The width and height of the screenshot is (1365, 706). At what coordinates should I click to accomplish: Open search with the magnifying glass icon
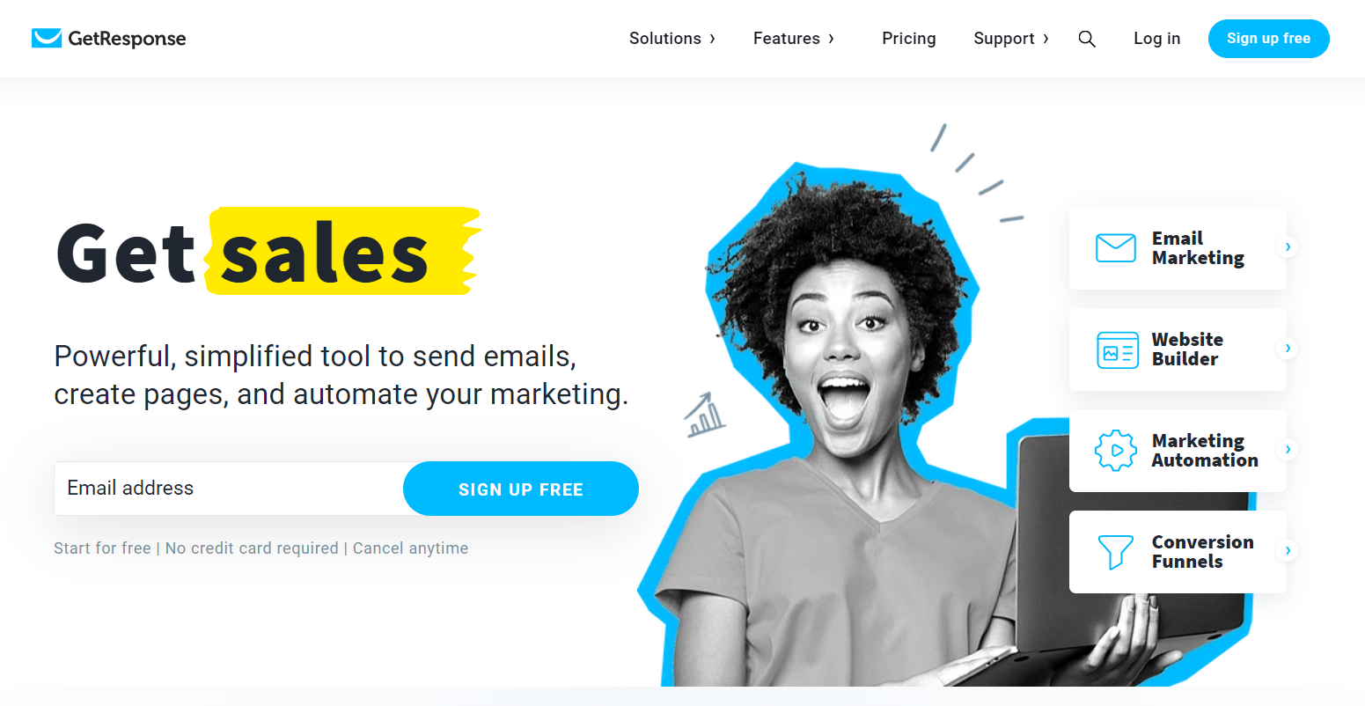tap(1087, 39)
